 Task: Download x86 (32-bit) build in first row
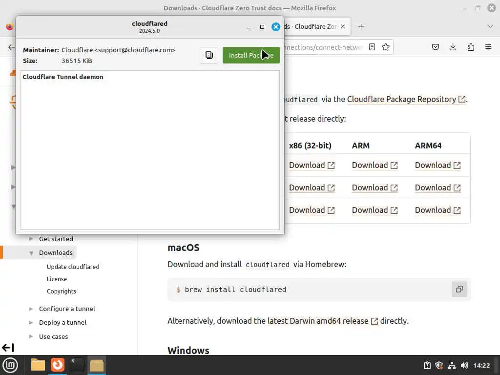point(312,165)
